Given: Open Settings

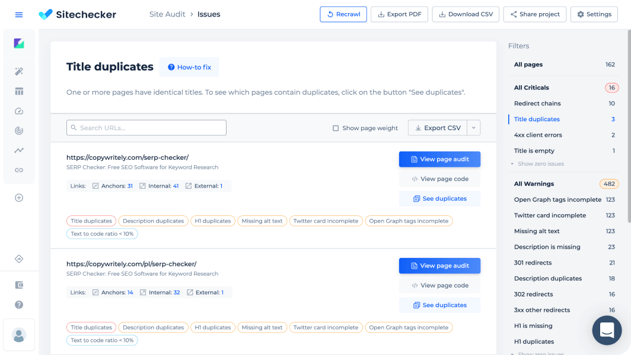Looking at the screenshot, I should pyautogui.click(x=594, y=14).
